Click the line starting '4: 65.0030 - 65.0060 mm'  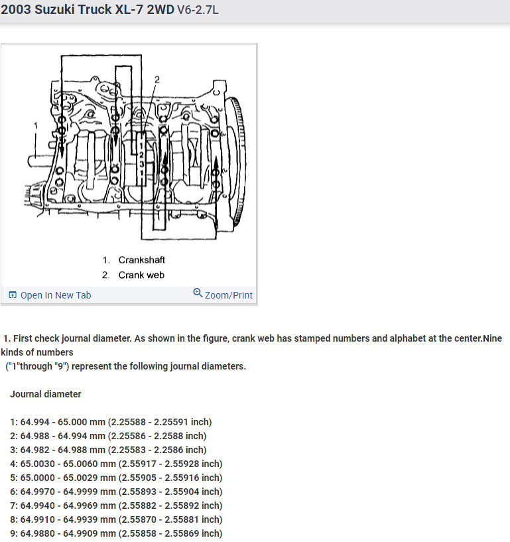point(116,464)
